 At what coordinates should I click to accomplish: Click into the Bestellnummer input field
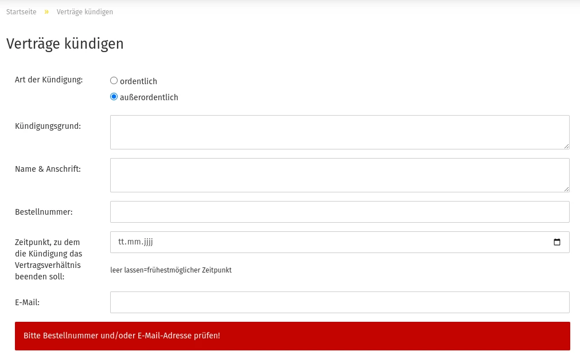click(x=340, y=212)
